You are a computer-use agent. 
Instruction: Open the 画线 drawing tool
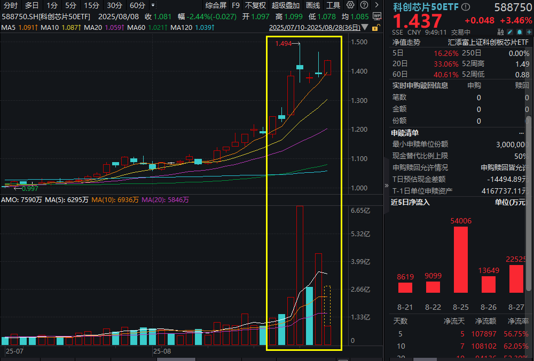[313, 5]
